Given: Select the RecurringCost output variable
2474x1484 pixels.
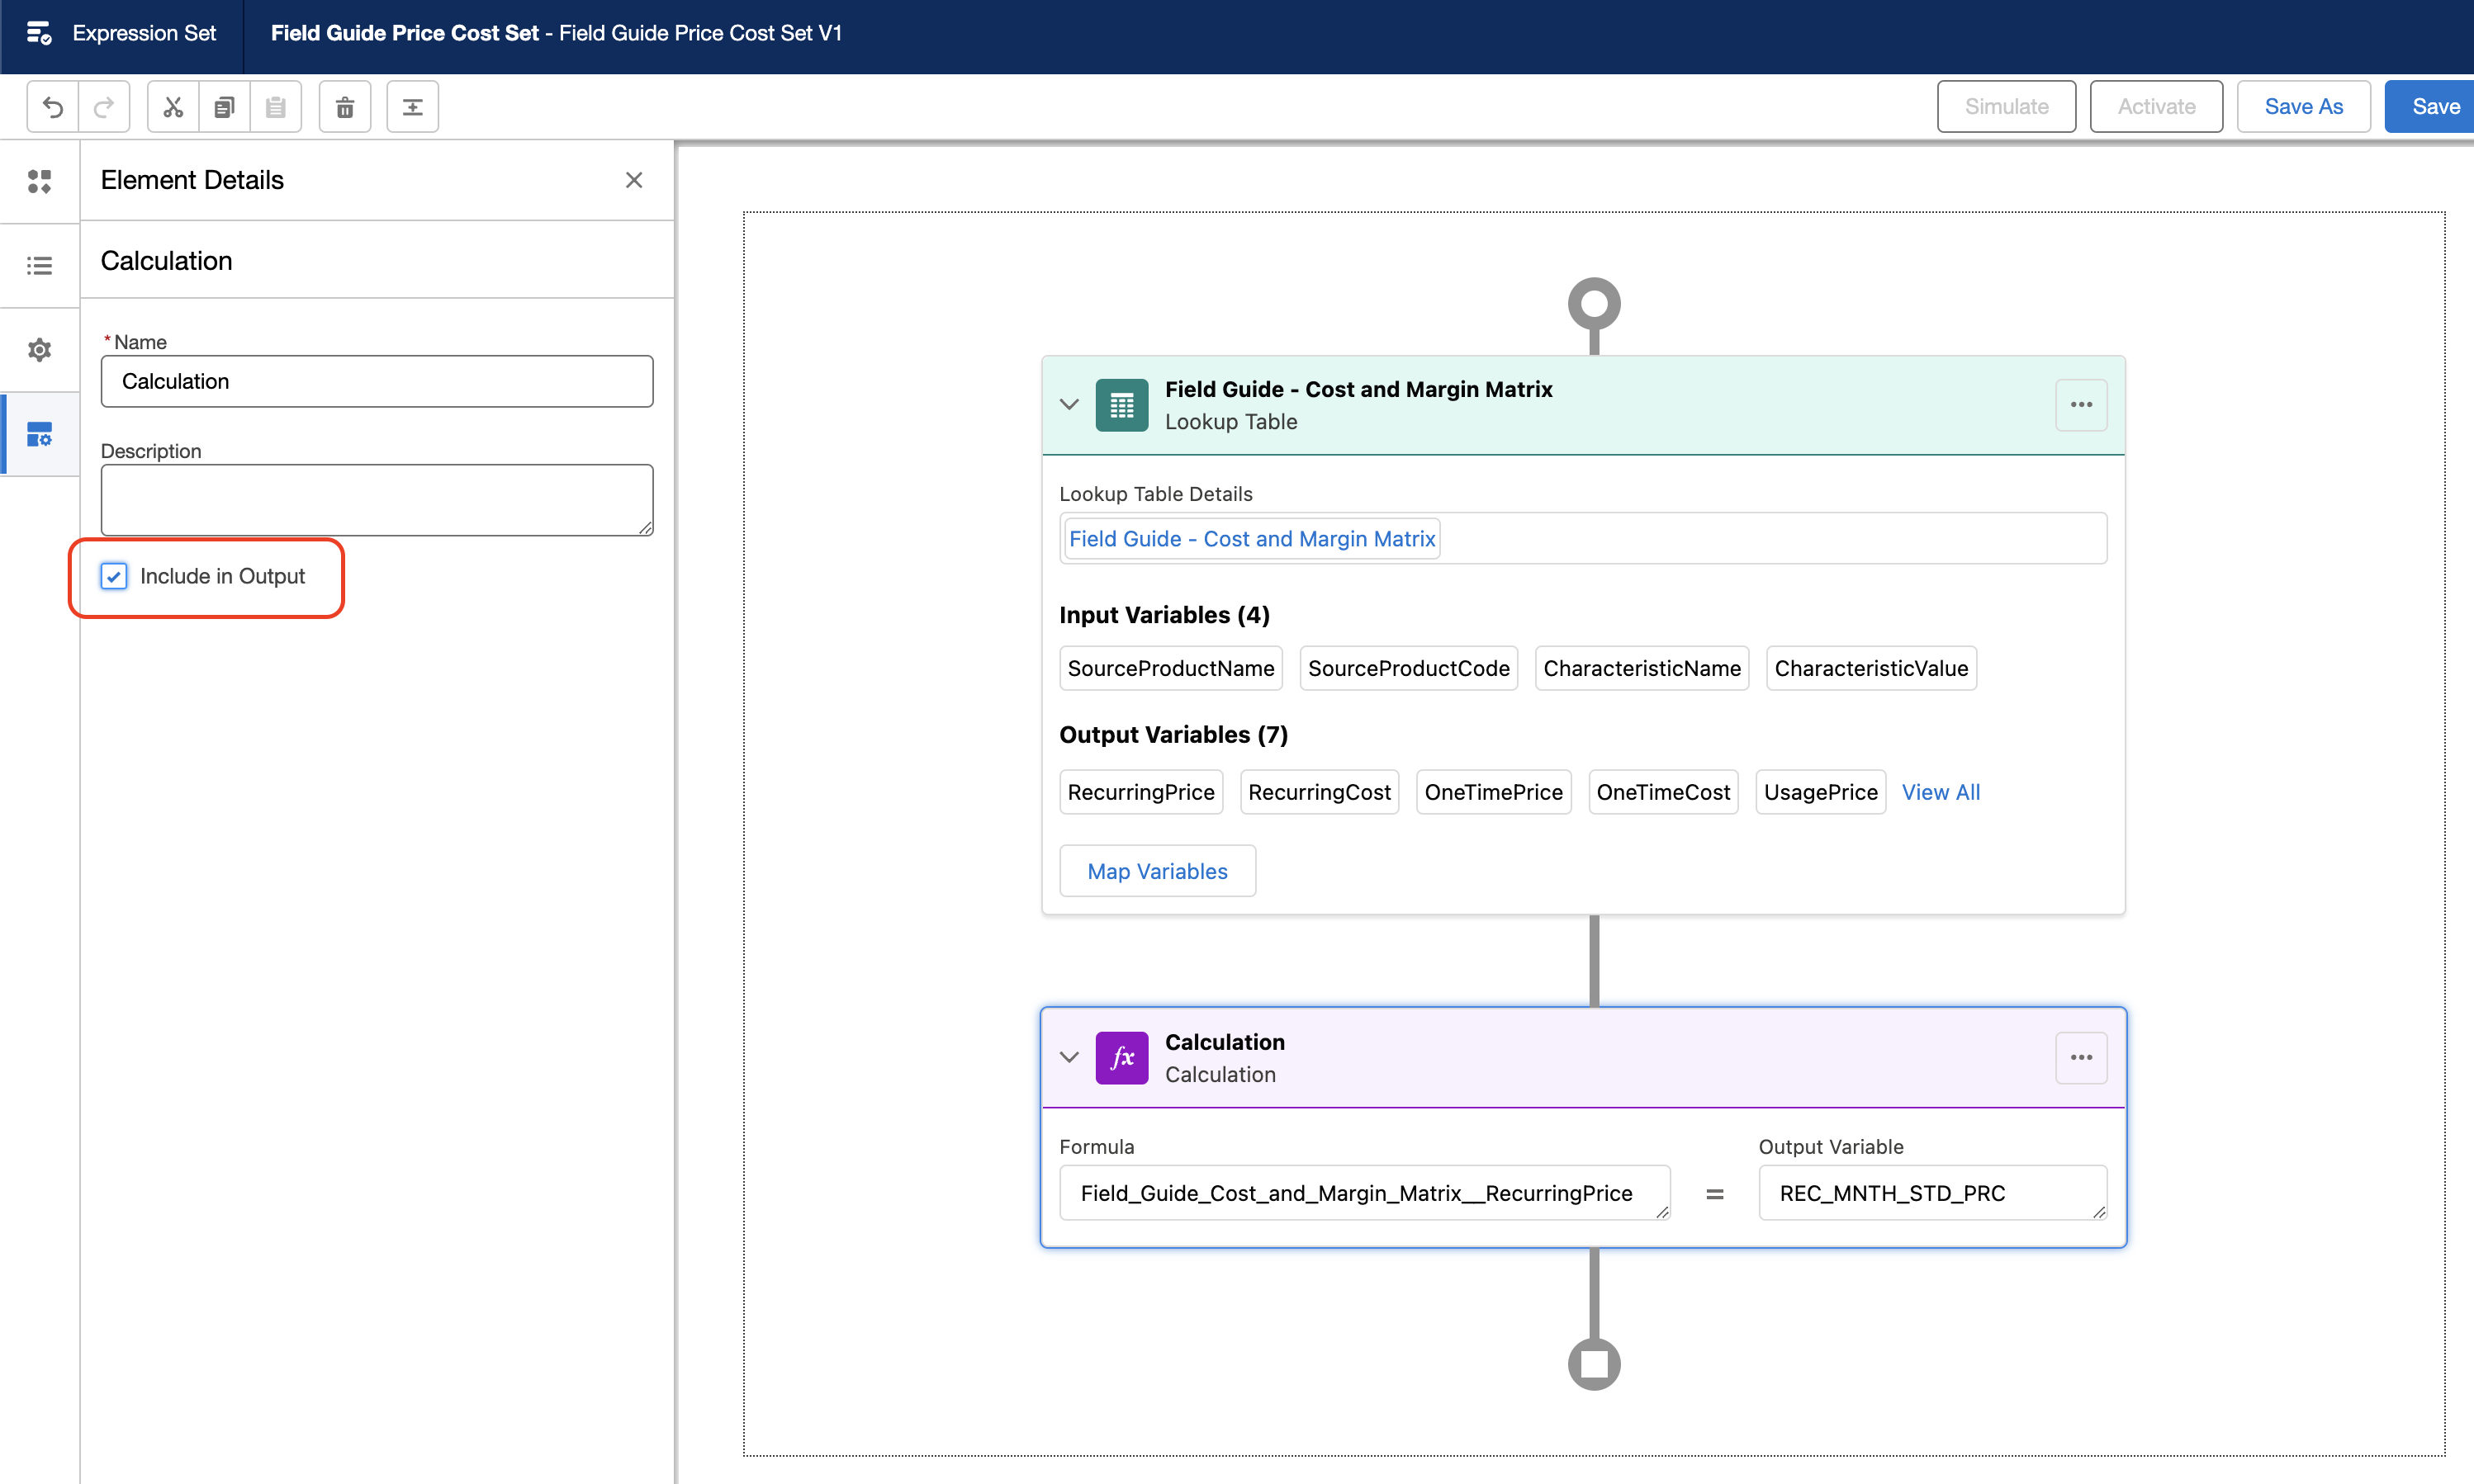Looking at the screenshot, I should coord(1320,792).
